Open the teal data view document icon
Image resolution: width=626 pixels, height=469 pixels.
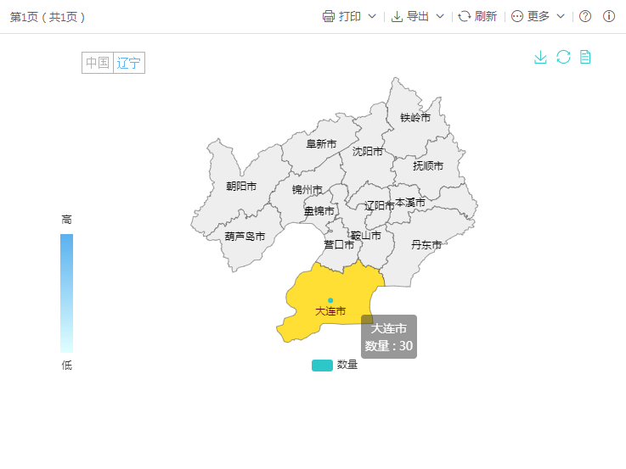click(585, 57)
